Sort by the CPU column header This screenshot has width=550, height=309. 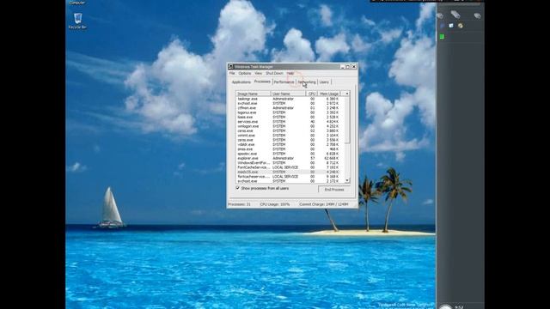312,94
